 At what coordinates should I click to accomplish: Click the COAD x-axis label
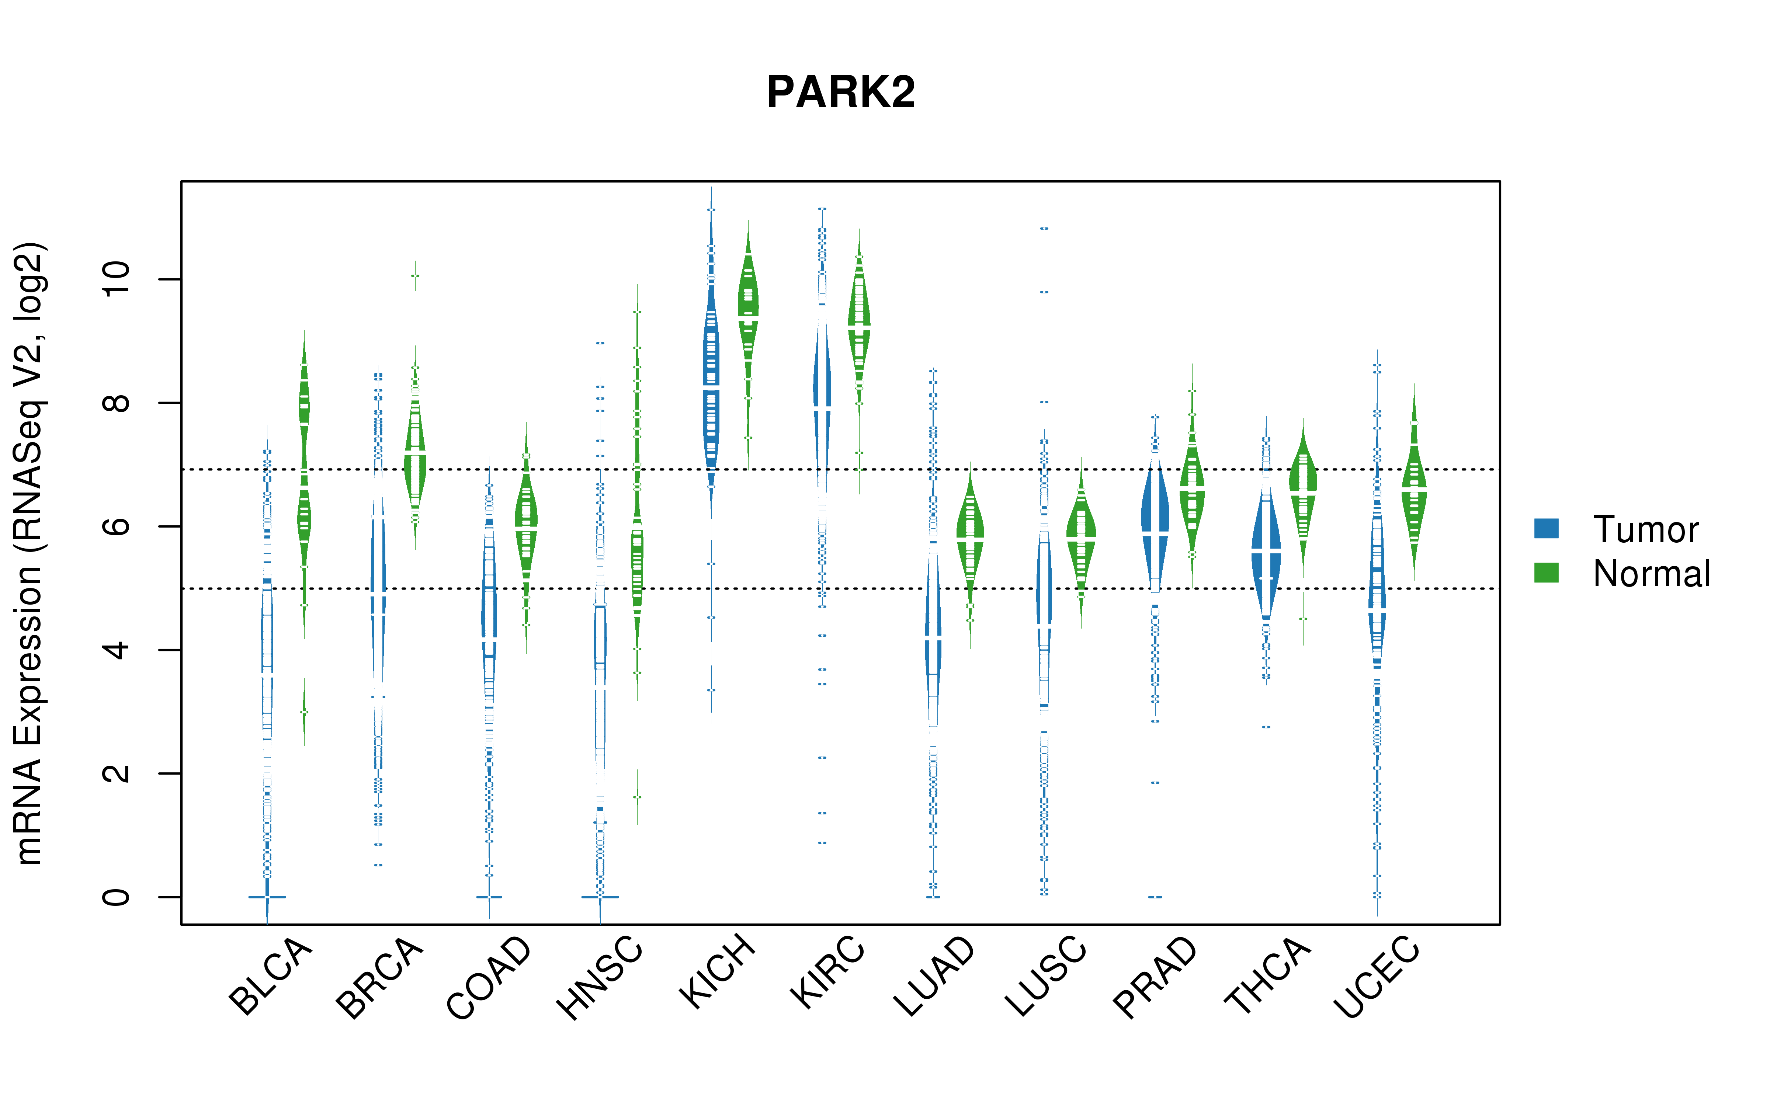click(489, 978)
